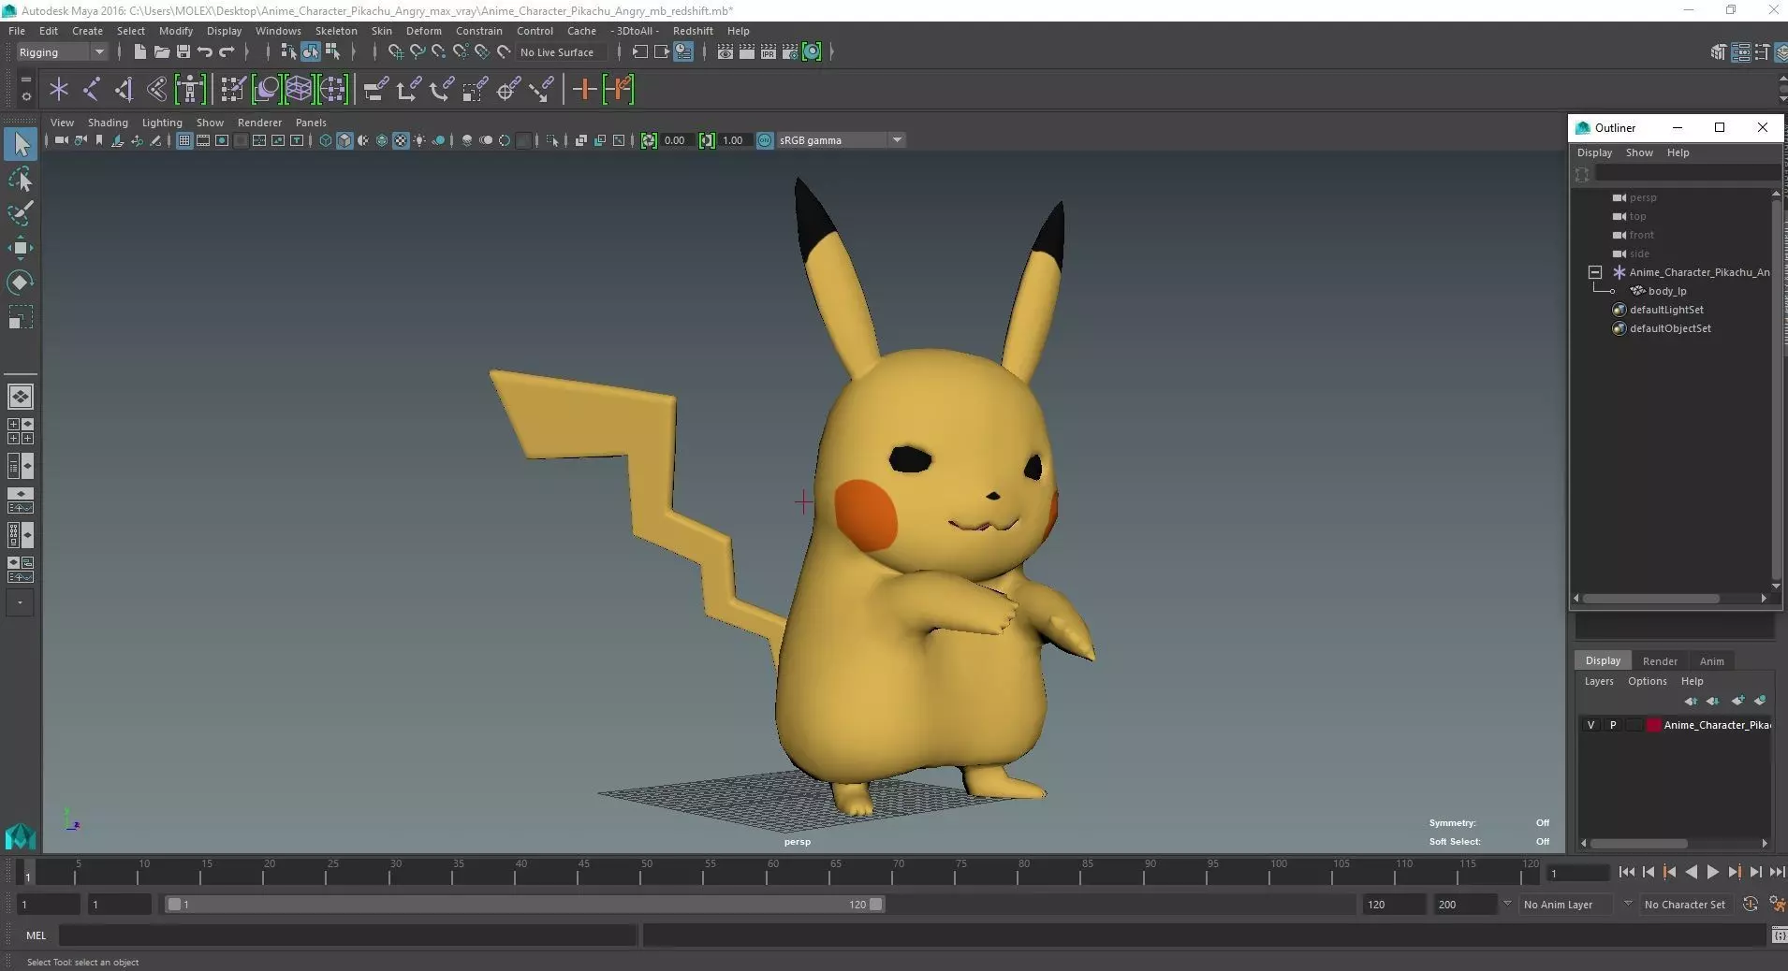Screen dimensions: 1788x971
Task: Open the Outliner Show menu
Action: tap(1639, 152)
